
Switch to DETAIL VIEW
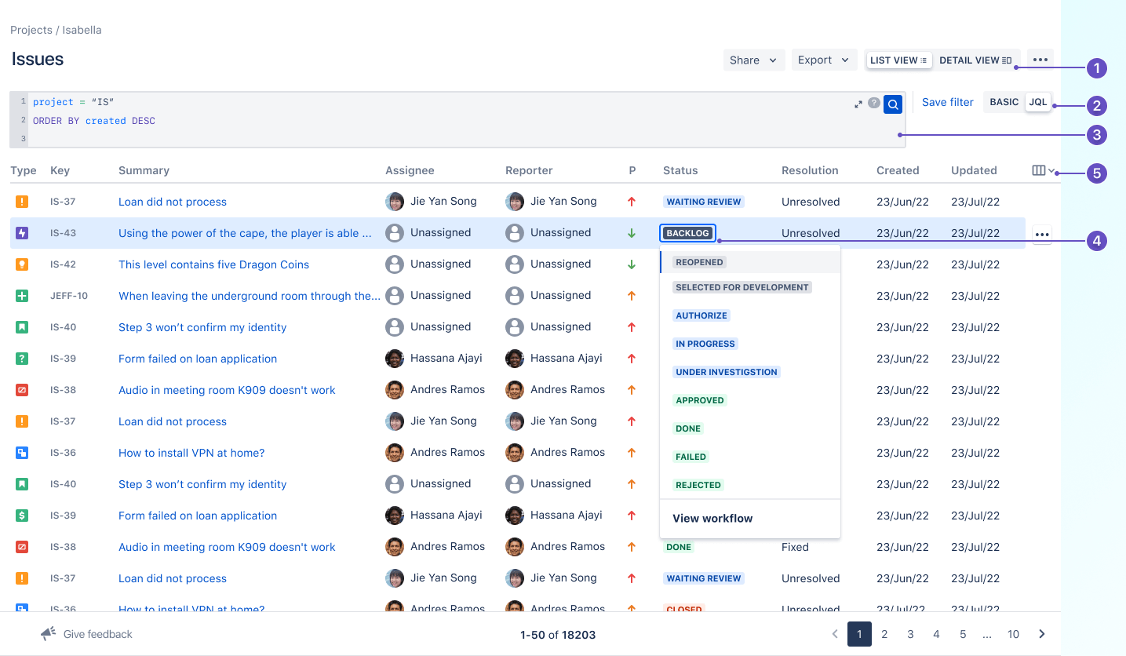tap(976, 60)
